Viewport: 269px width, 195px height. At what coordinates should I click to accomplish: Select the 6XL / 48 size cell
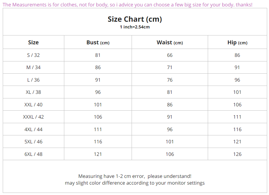pyautogui.click(x=34, y=154)
